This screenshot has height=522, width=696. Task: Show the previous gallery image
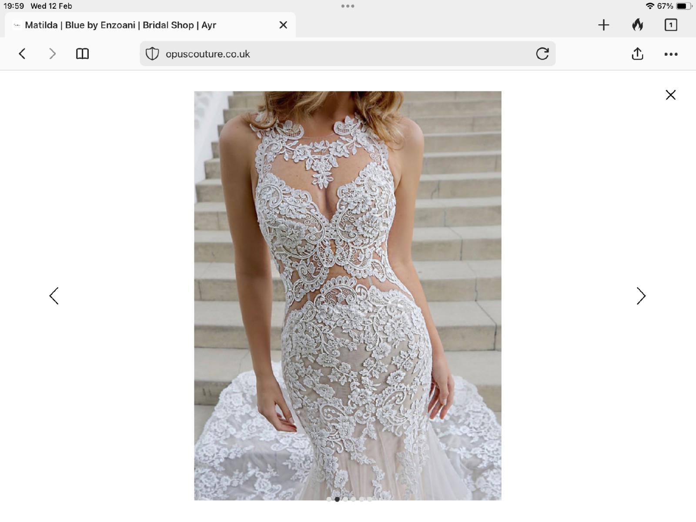(x=54, y=296)
